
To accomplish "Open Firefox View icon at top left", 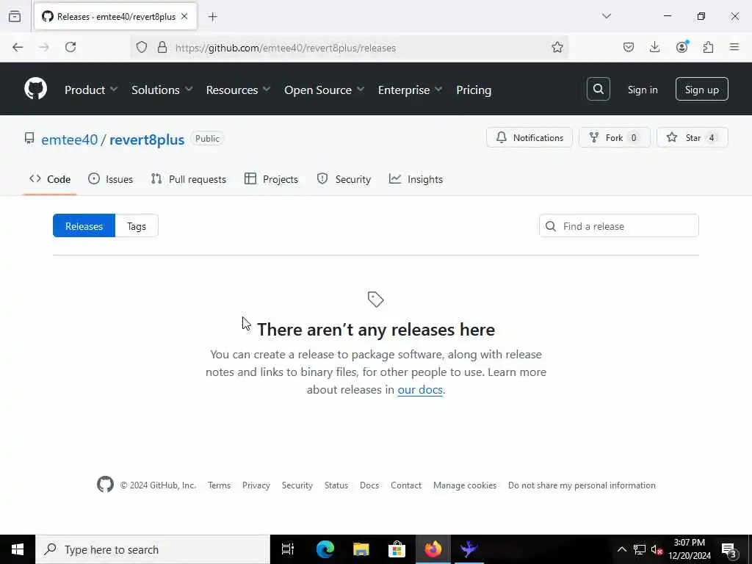I will click(15, 17).
